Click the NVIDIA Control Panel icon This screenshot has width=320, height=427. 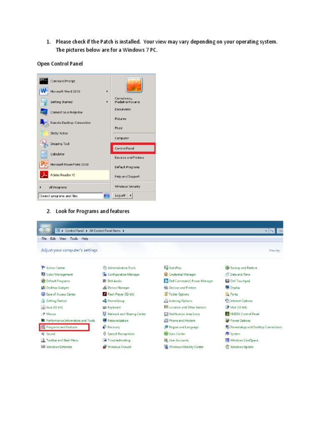227,314
